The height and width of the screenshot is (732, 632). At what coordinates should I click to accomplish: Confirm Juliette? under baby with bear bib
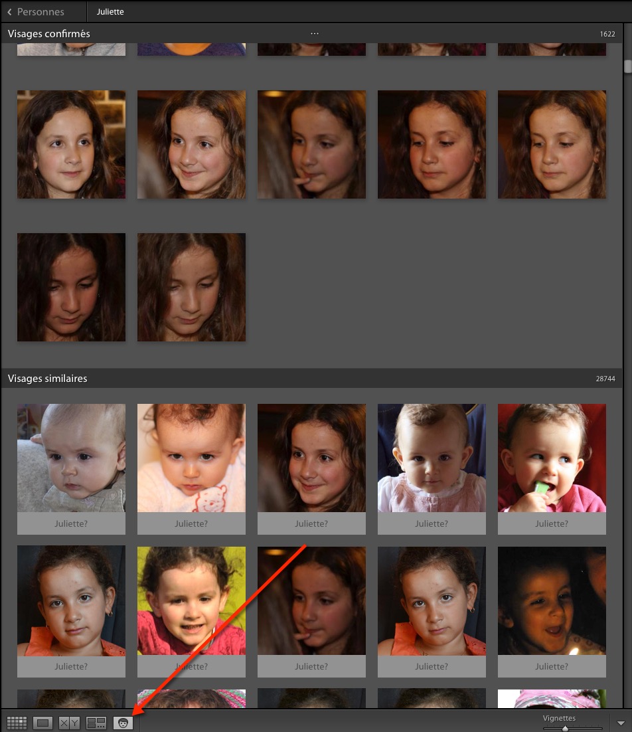191,524
